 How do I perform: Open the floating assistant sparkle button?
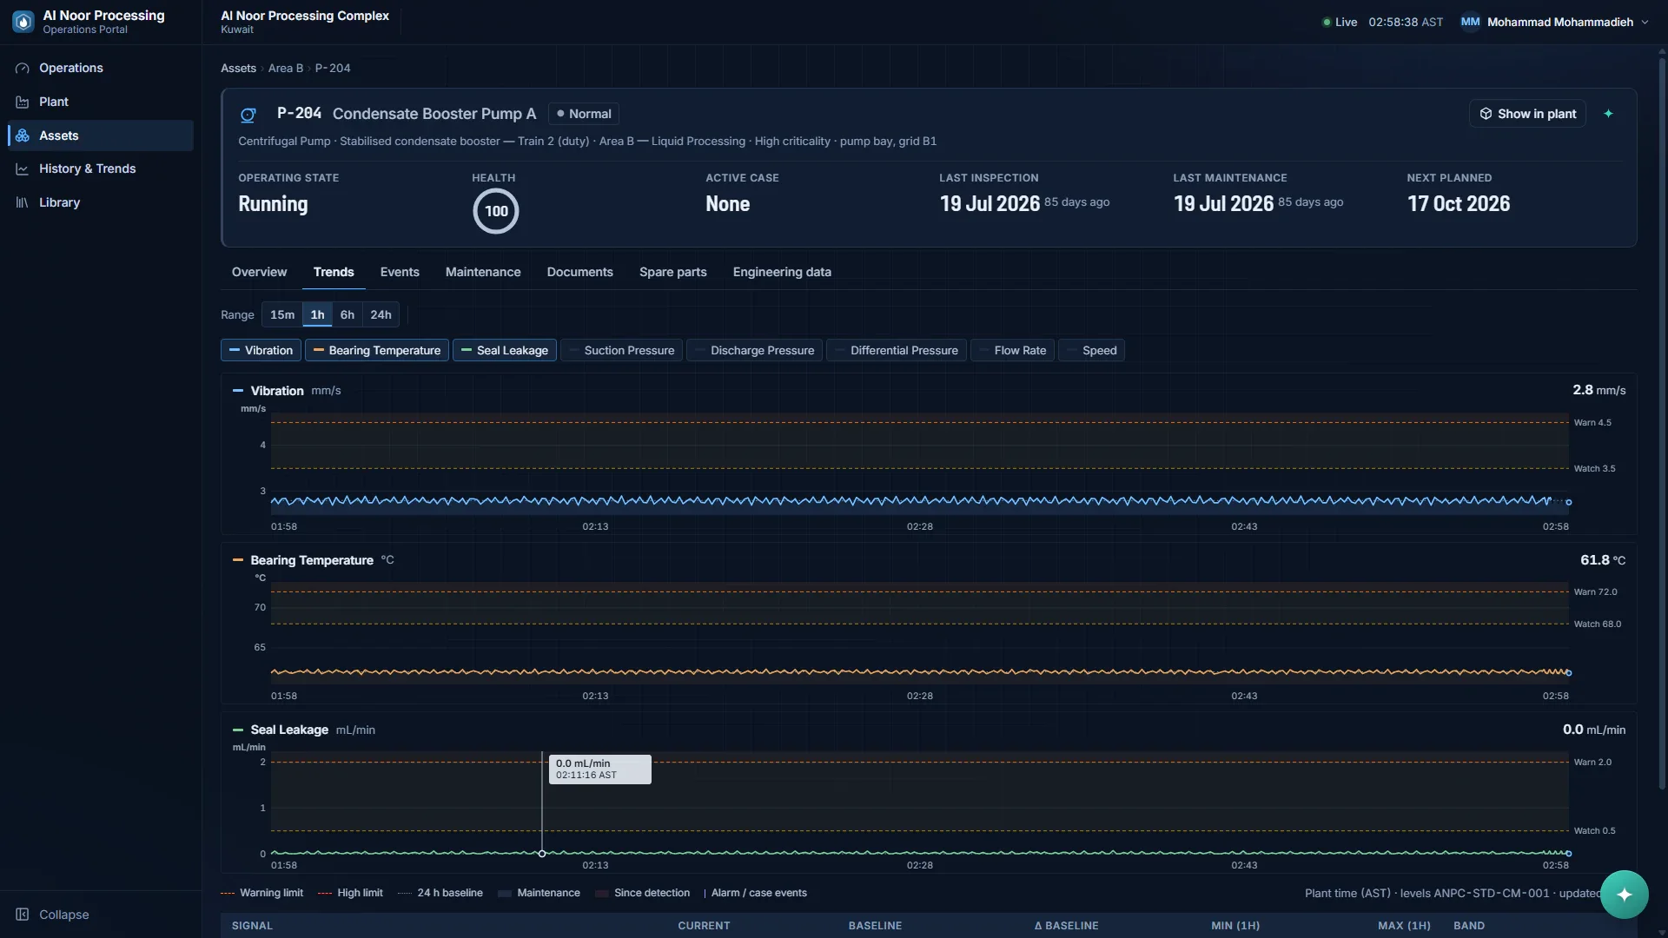(x=1624, y=895)
